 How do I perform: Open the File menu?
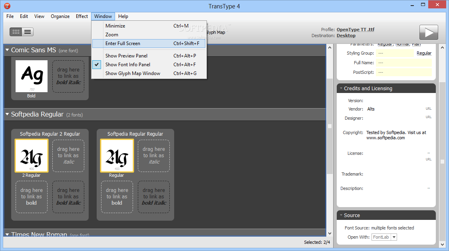tap(10, 16)
